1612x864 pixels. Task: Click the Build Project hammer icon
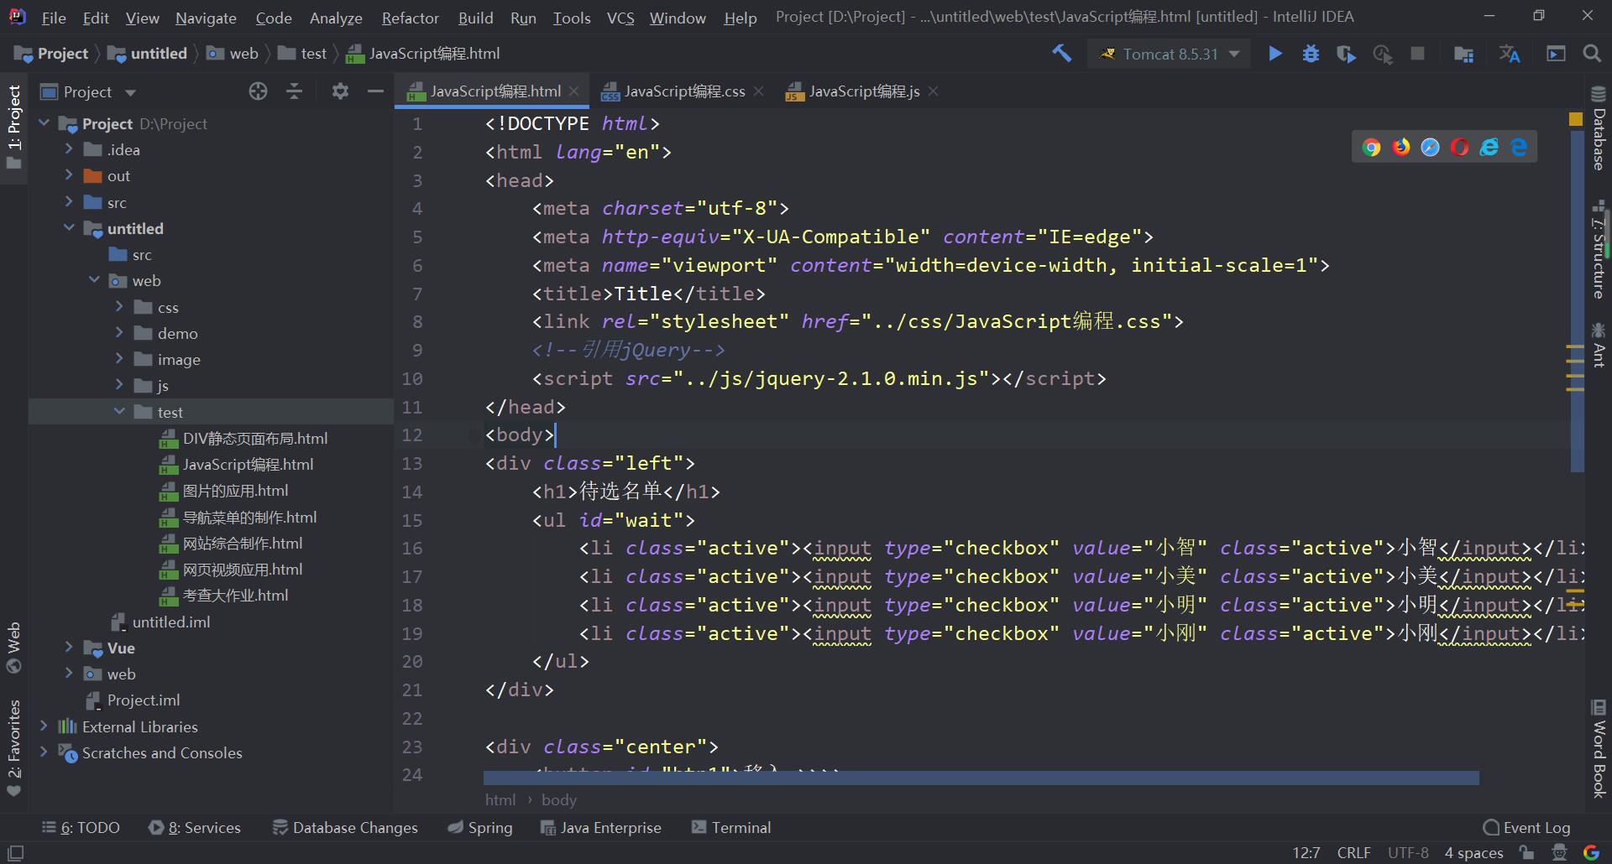(1061, 54)
